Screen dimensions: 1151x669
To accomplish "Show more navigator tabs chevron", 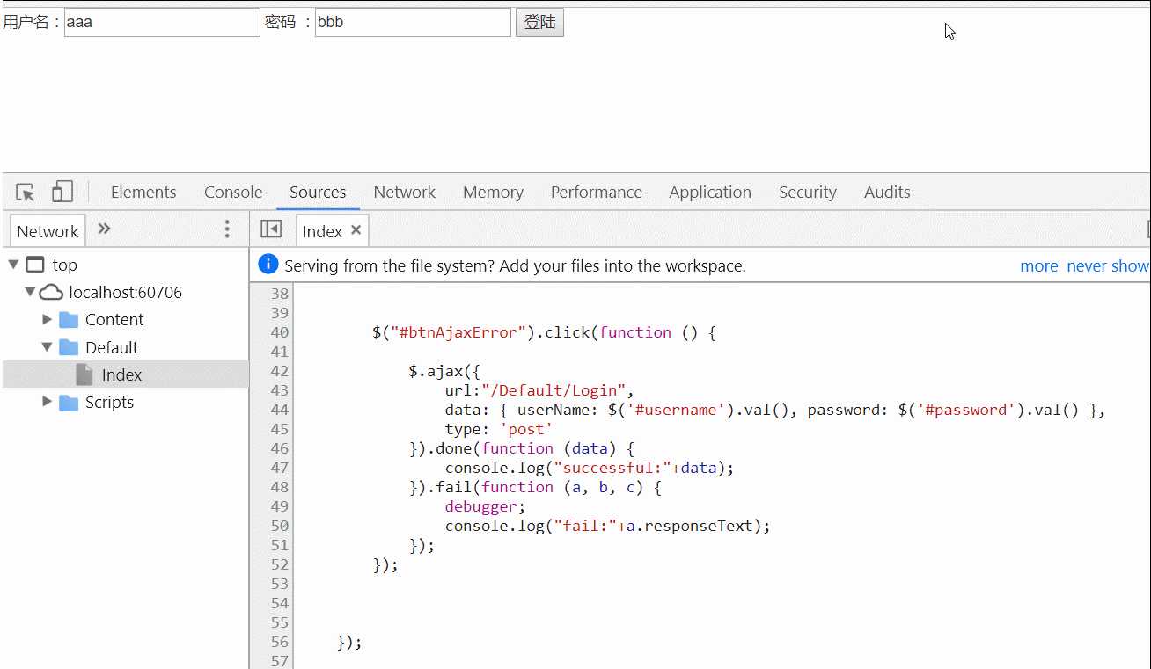I will tap(104, 229).
